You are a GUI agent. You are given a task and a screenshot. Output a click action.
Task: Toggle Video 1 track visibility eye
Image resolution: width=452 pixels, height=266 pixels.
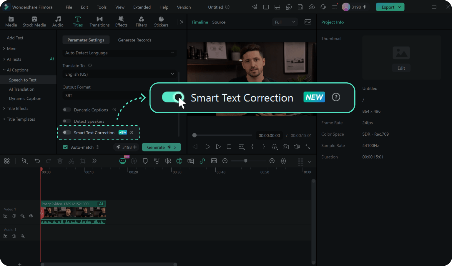(31, 216)
